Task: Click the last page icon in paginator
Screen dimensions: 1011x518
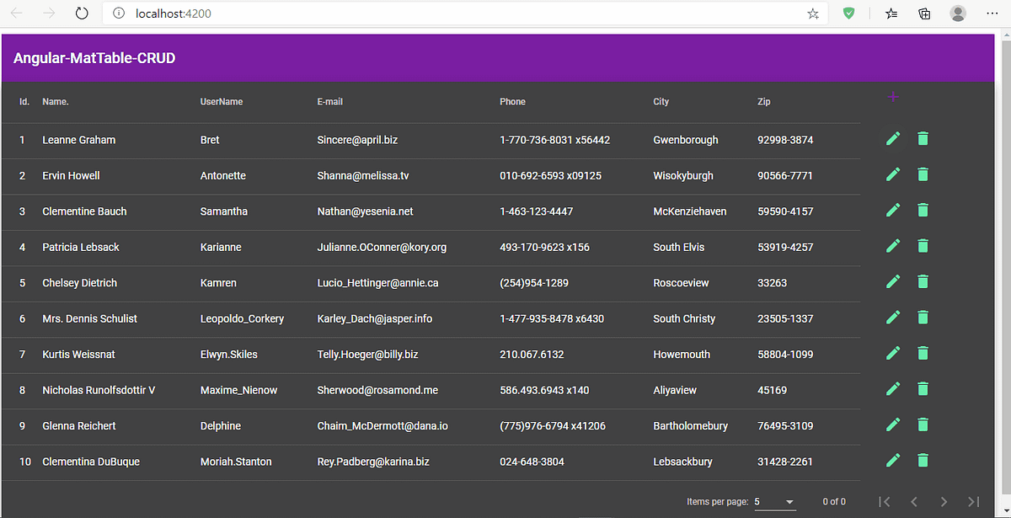Action: tap(973, 501)
